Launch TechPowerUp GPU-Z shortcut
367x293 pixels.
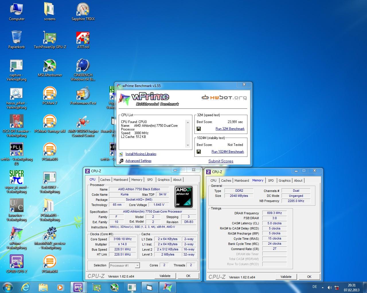[x=50, y=39]
